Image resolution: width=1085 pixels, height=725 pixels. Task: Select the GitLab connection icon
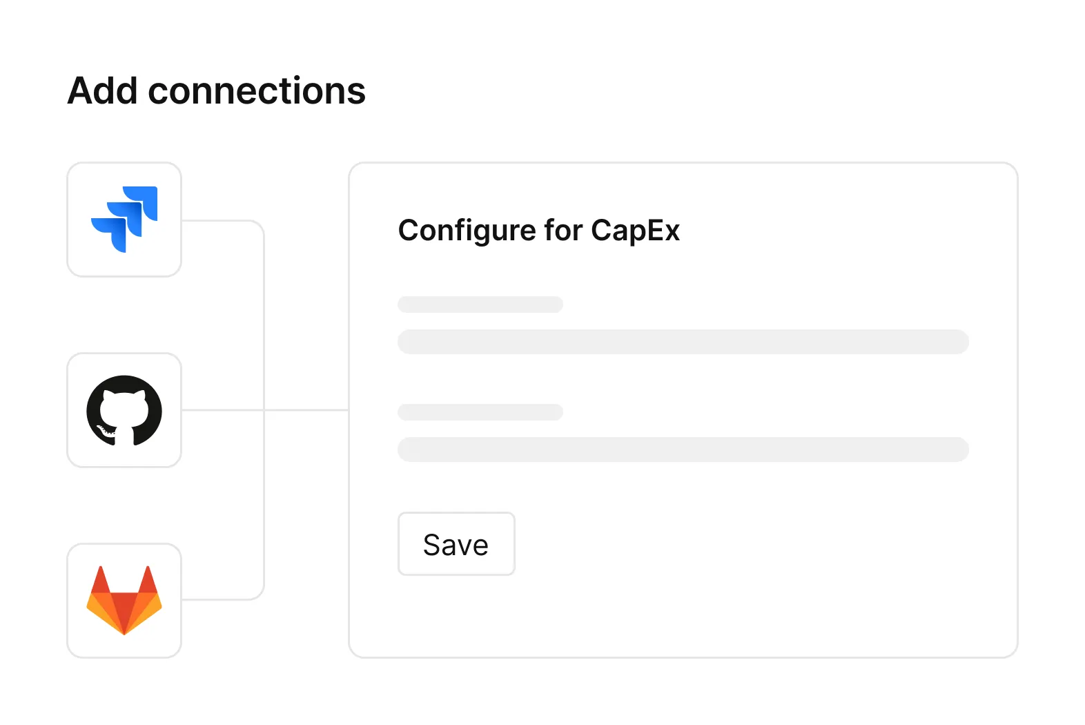coord(124,601)
